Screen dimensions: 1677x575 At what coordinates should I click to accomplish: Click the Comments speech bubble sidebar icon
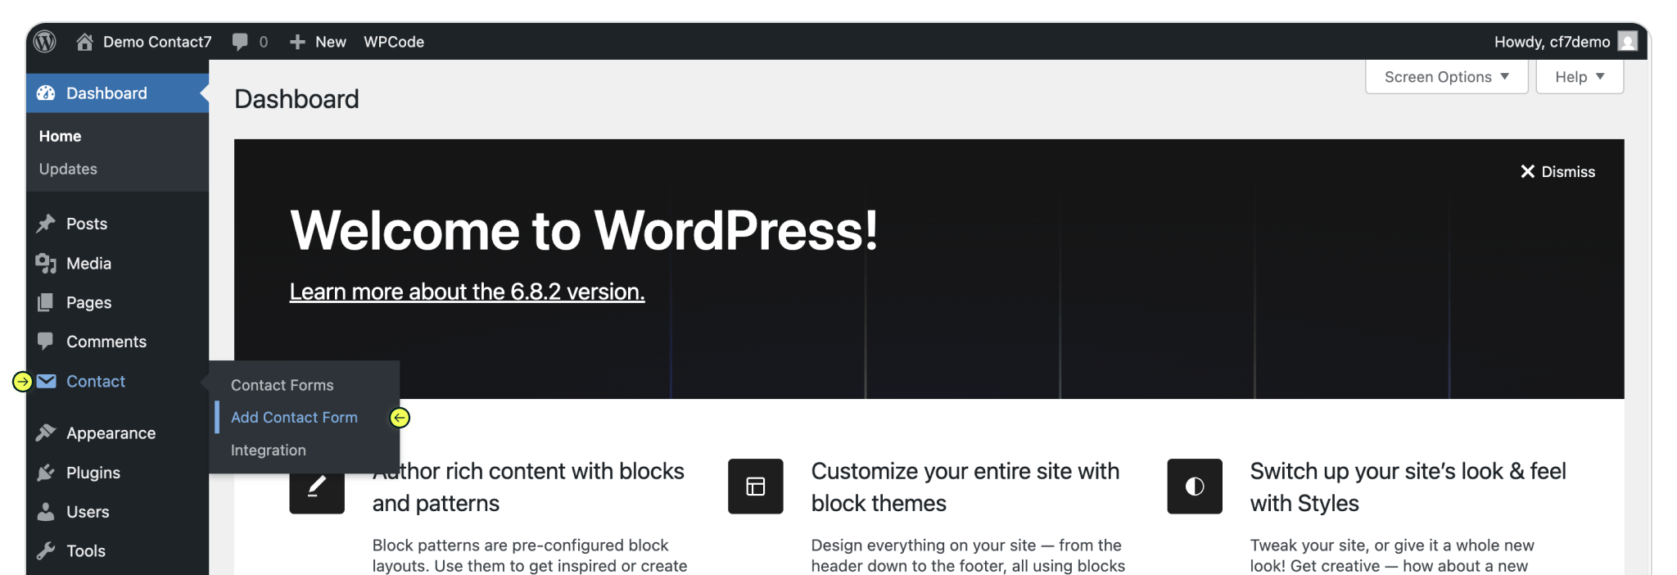(46, 341)
